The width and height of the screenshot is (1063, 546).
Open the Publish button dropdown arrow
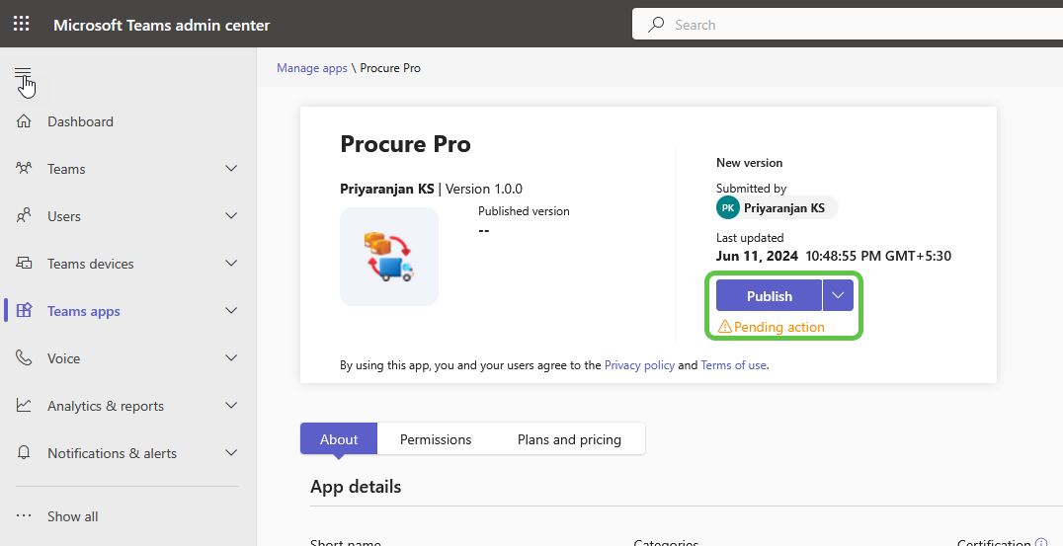pyautogui.click(x=838, y=296)
